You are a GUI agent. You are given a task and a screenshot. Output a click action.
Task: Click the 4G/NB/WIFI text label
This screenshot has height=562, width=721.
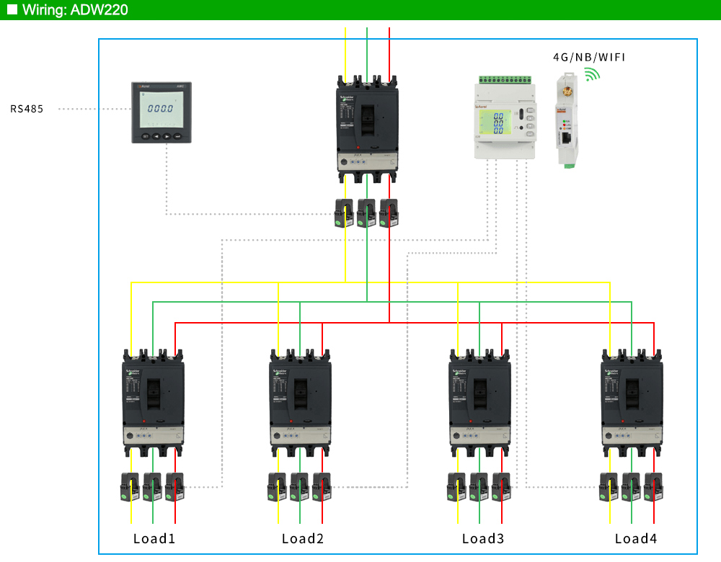click(x=589, y=57)
